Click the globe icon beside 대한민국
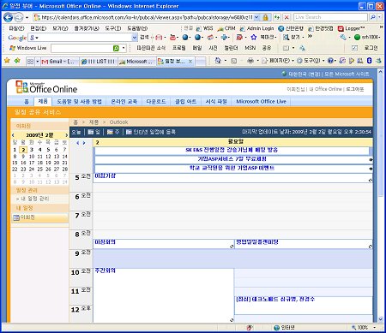The width and height of the screenshot is (386, 333). click(284, 74)
